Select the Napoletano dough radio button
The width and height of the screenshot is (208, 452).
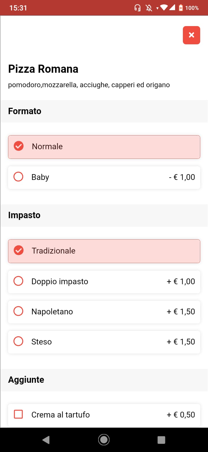tap(18, 311)
